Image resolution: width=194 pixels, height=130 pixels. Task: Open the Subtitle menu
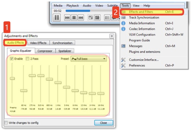112,5
